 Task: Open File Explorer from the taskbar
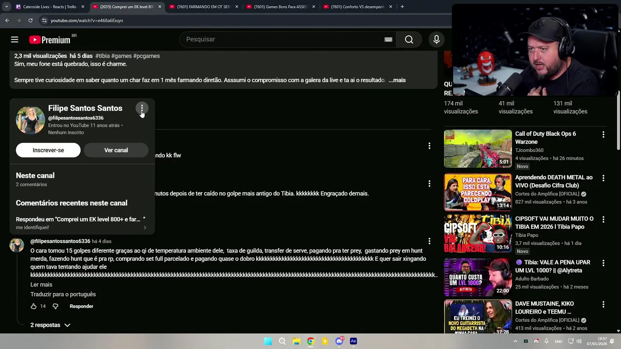click(x=296, y=341)
